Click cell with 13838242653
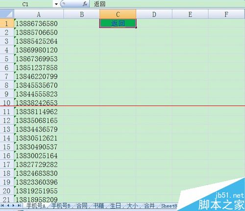The width and height of the screenshot is (245, 211). point(39,103)
